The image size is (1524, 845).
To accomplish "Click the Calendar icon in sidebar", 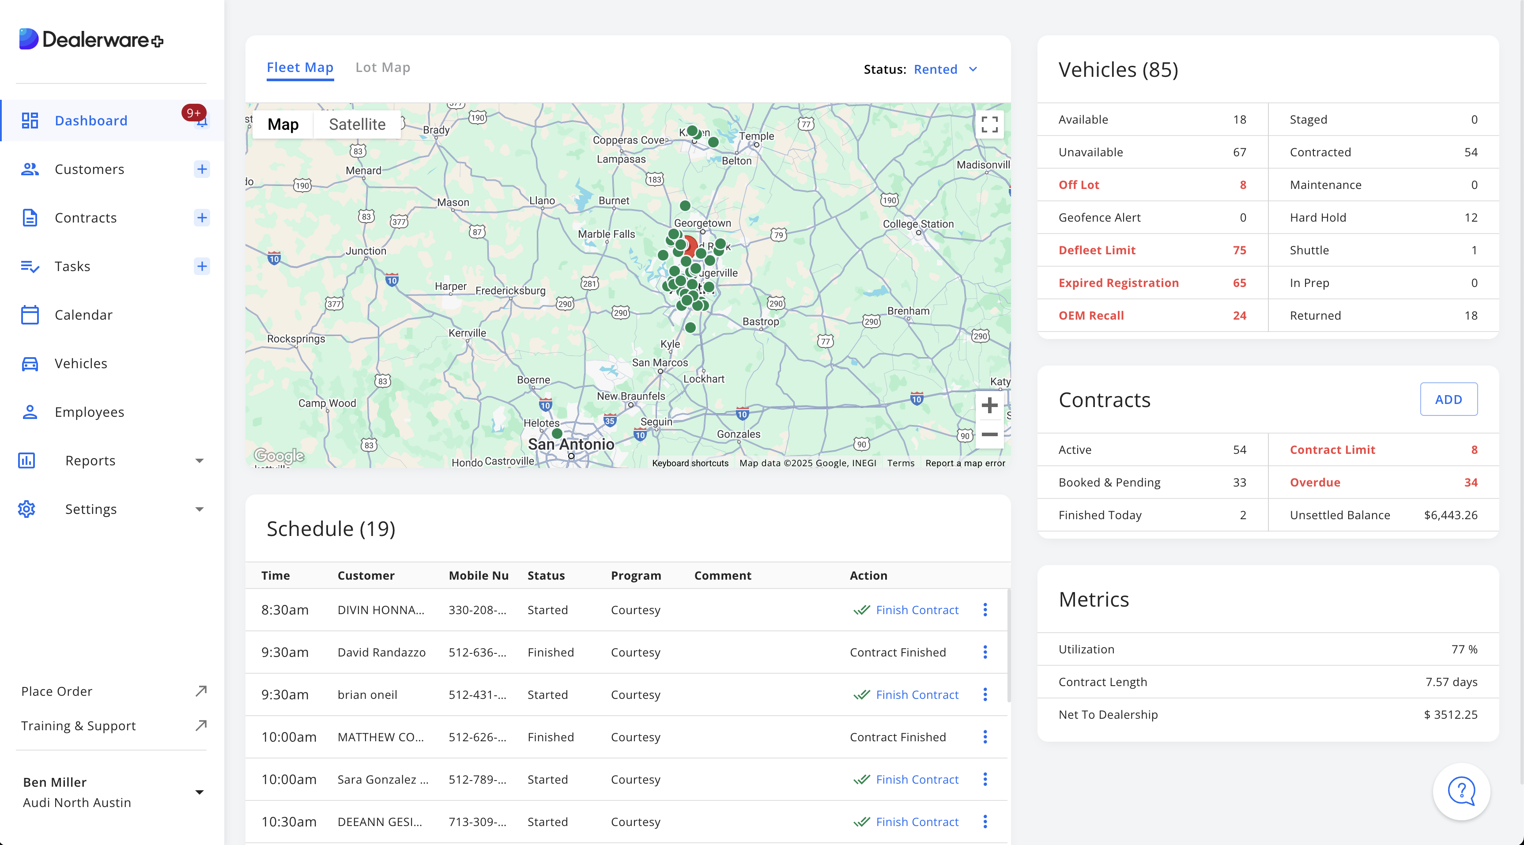I will tap(30, 315).
